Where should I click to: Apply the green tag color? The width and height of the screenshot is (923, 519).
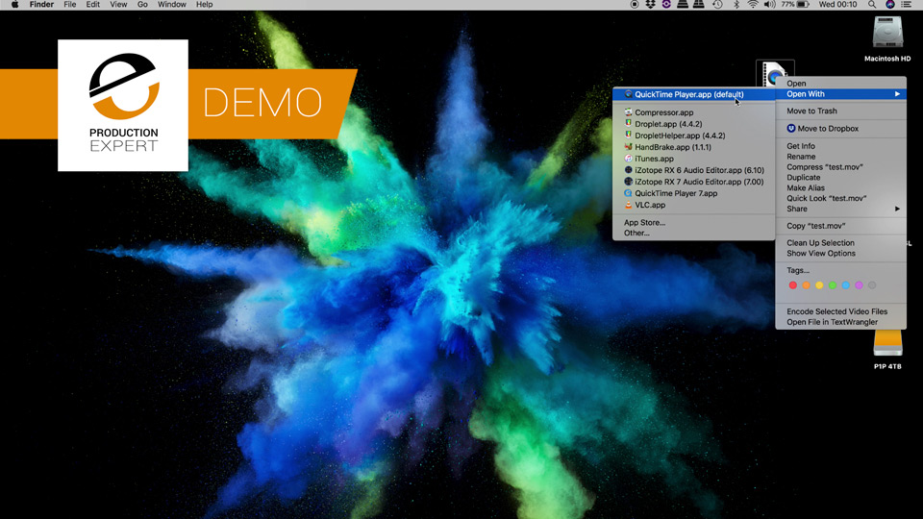point(833,285)
